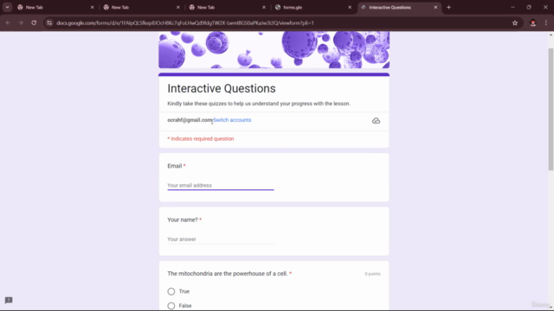
Task: Click the Interactive Questions form title
Action: [x=222, y=88]
